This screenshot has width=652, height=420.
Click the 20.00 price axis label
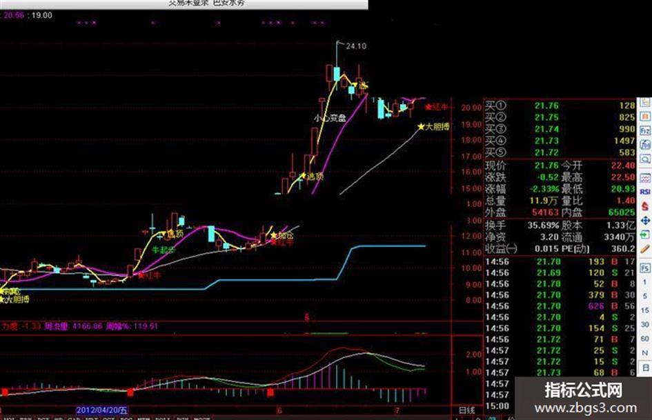coord(471,108)
